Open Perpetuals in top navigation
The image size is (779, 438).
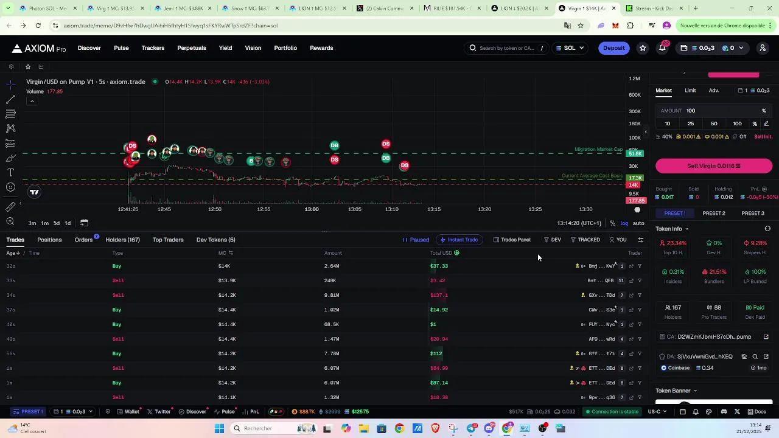[192, 48]
